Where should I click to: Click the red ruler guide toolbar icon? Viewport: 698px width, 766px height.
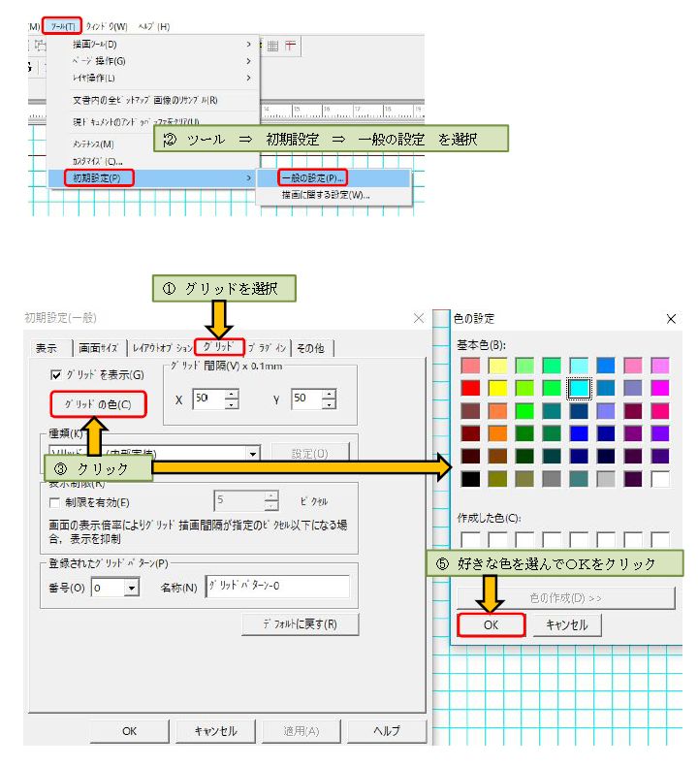291,46
